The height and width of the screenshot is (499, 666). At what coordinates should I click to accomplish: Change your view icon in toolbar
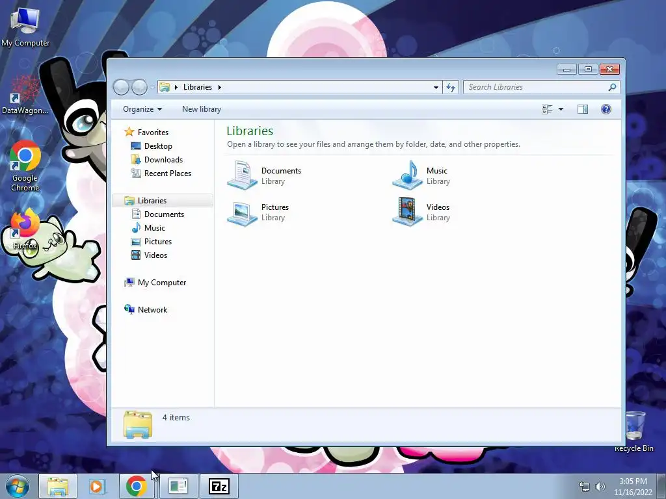[x=547, y=109]
